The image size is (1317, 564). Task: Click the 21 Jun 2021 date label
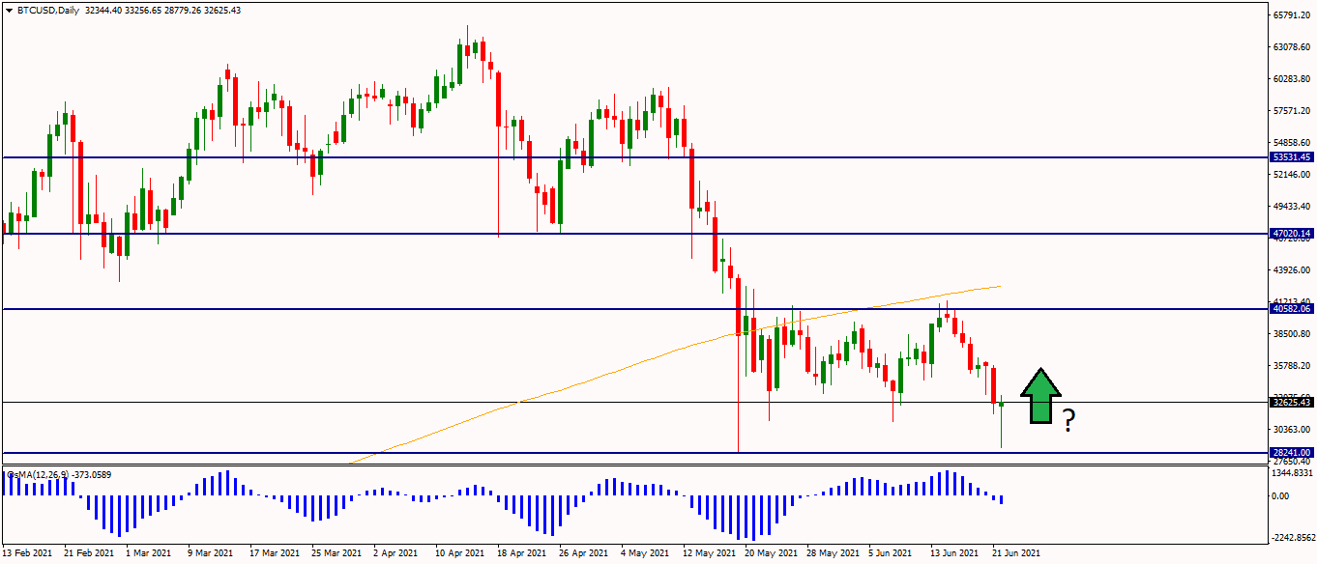(1016, 553)
